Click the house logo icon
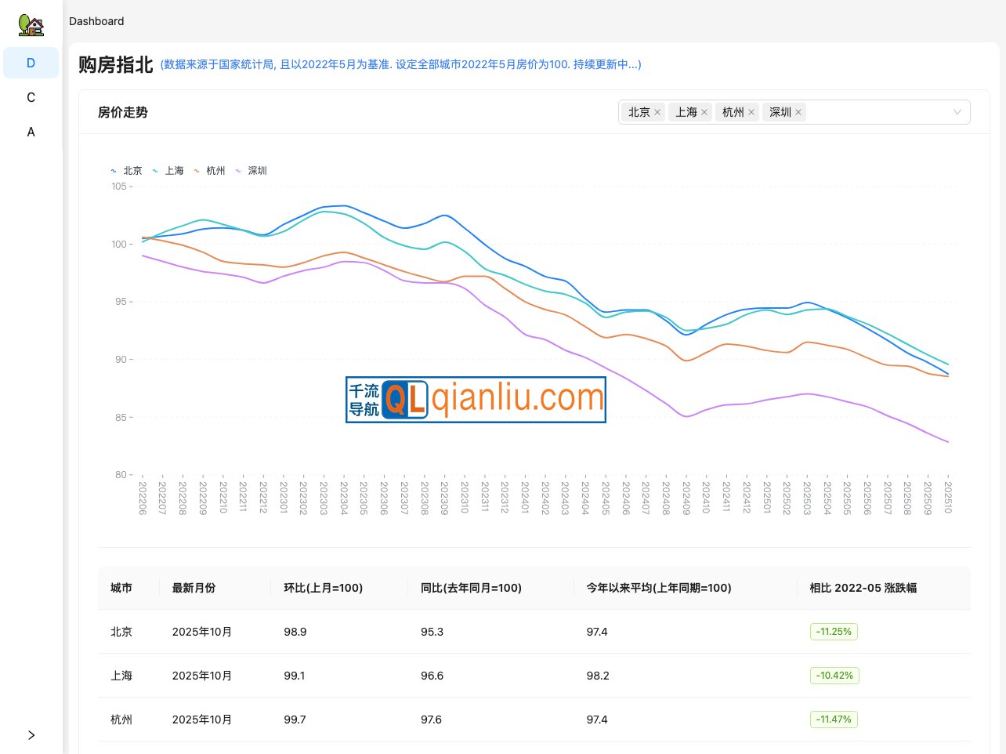This screenshot has height=754, width=1006. click(31, 25)
